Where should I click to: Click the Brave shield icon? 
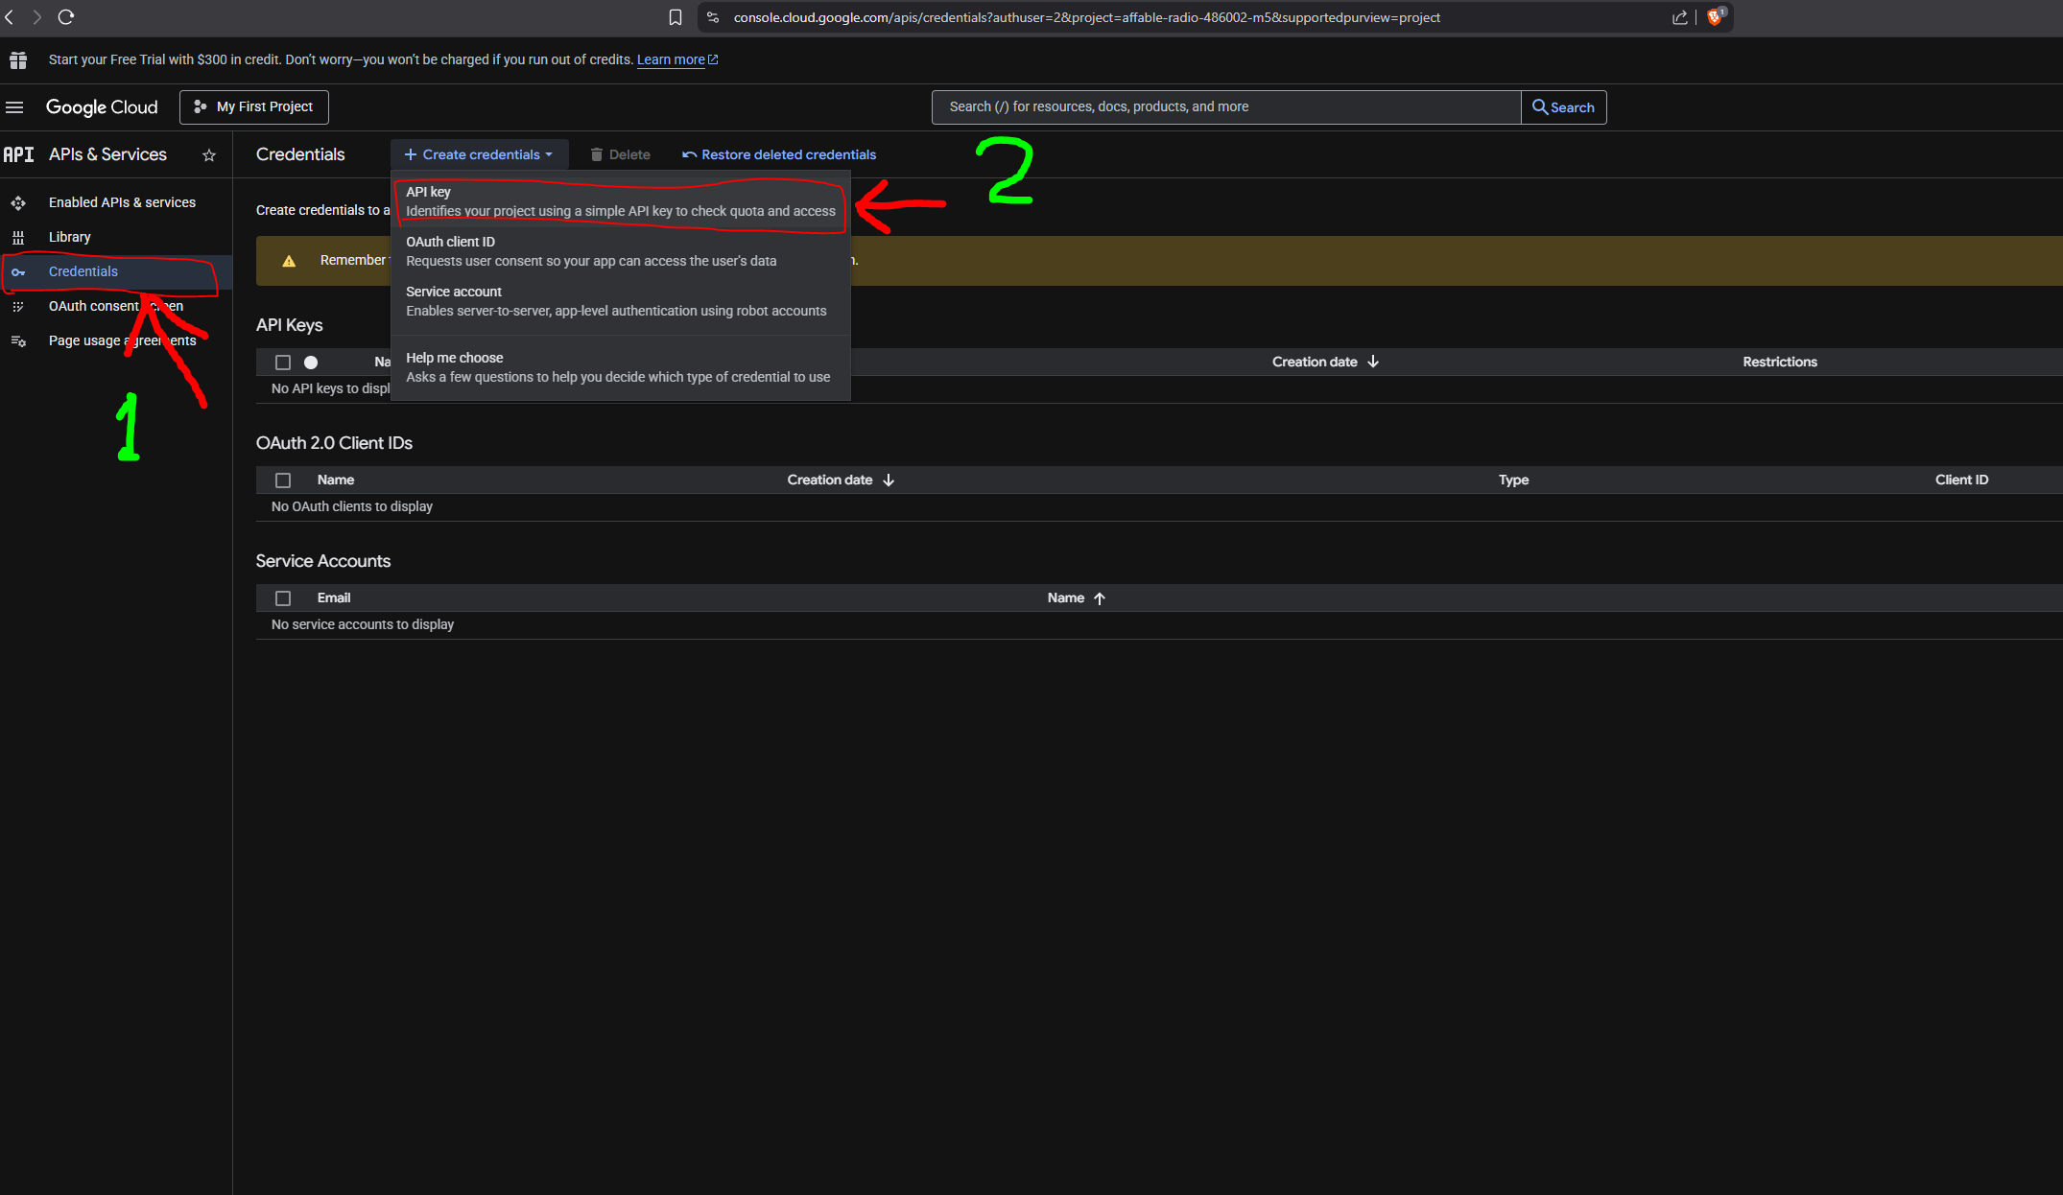pyautogui.click(x=1715, y=16)
